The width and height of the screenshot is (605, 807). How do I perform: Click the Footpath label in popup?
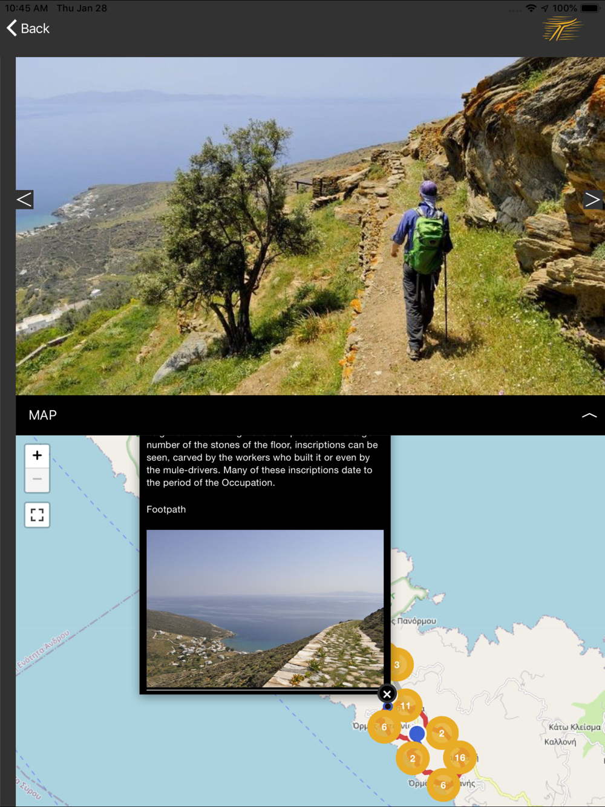click(x=166, y=509)
